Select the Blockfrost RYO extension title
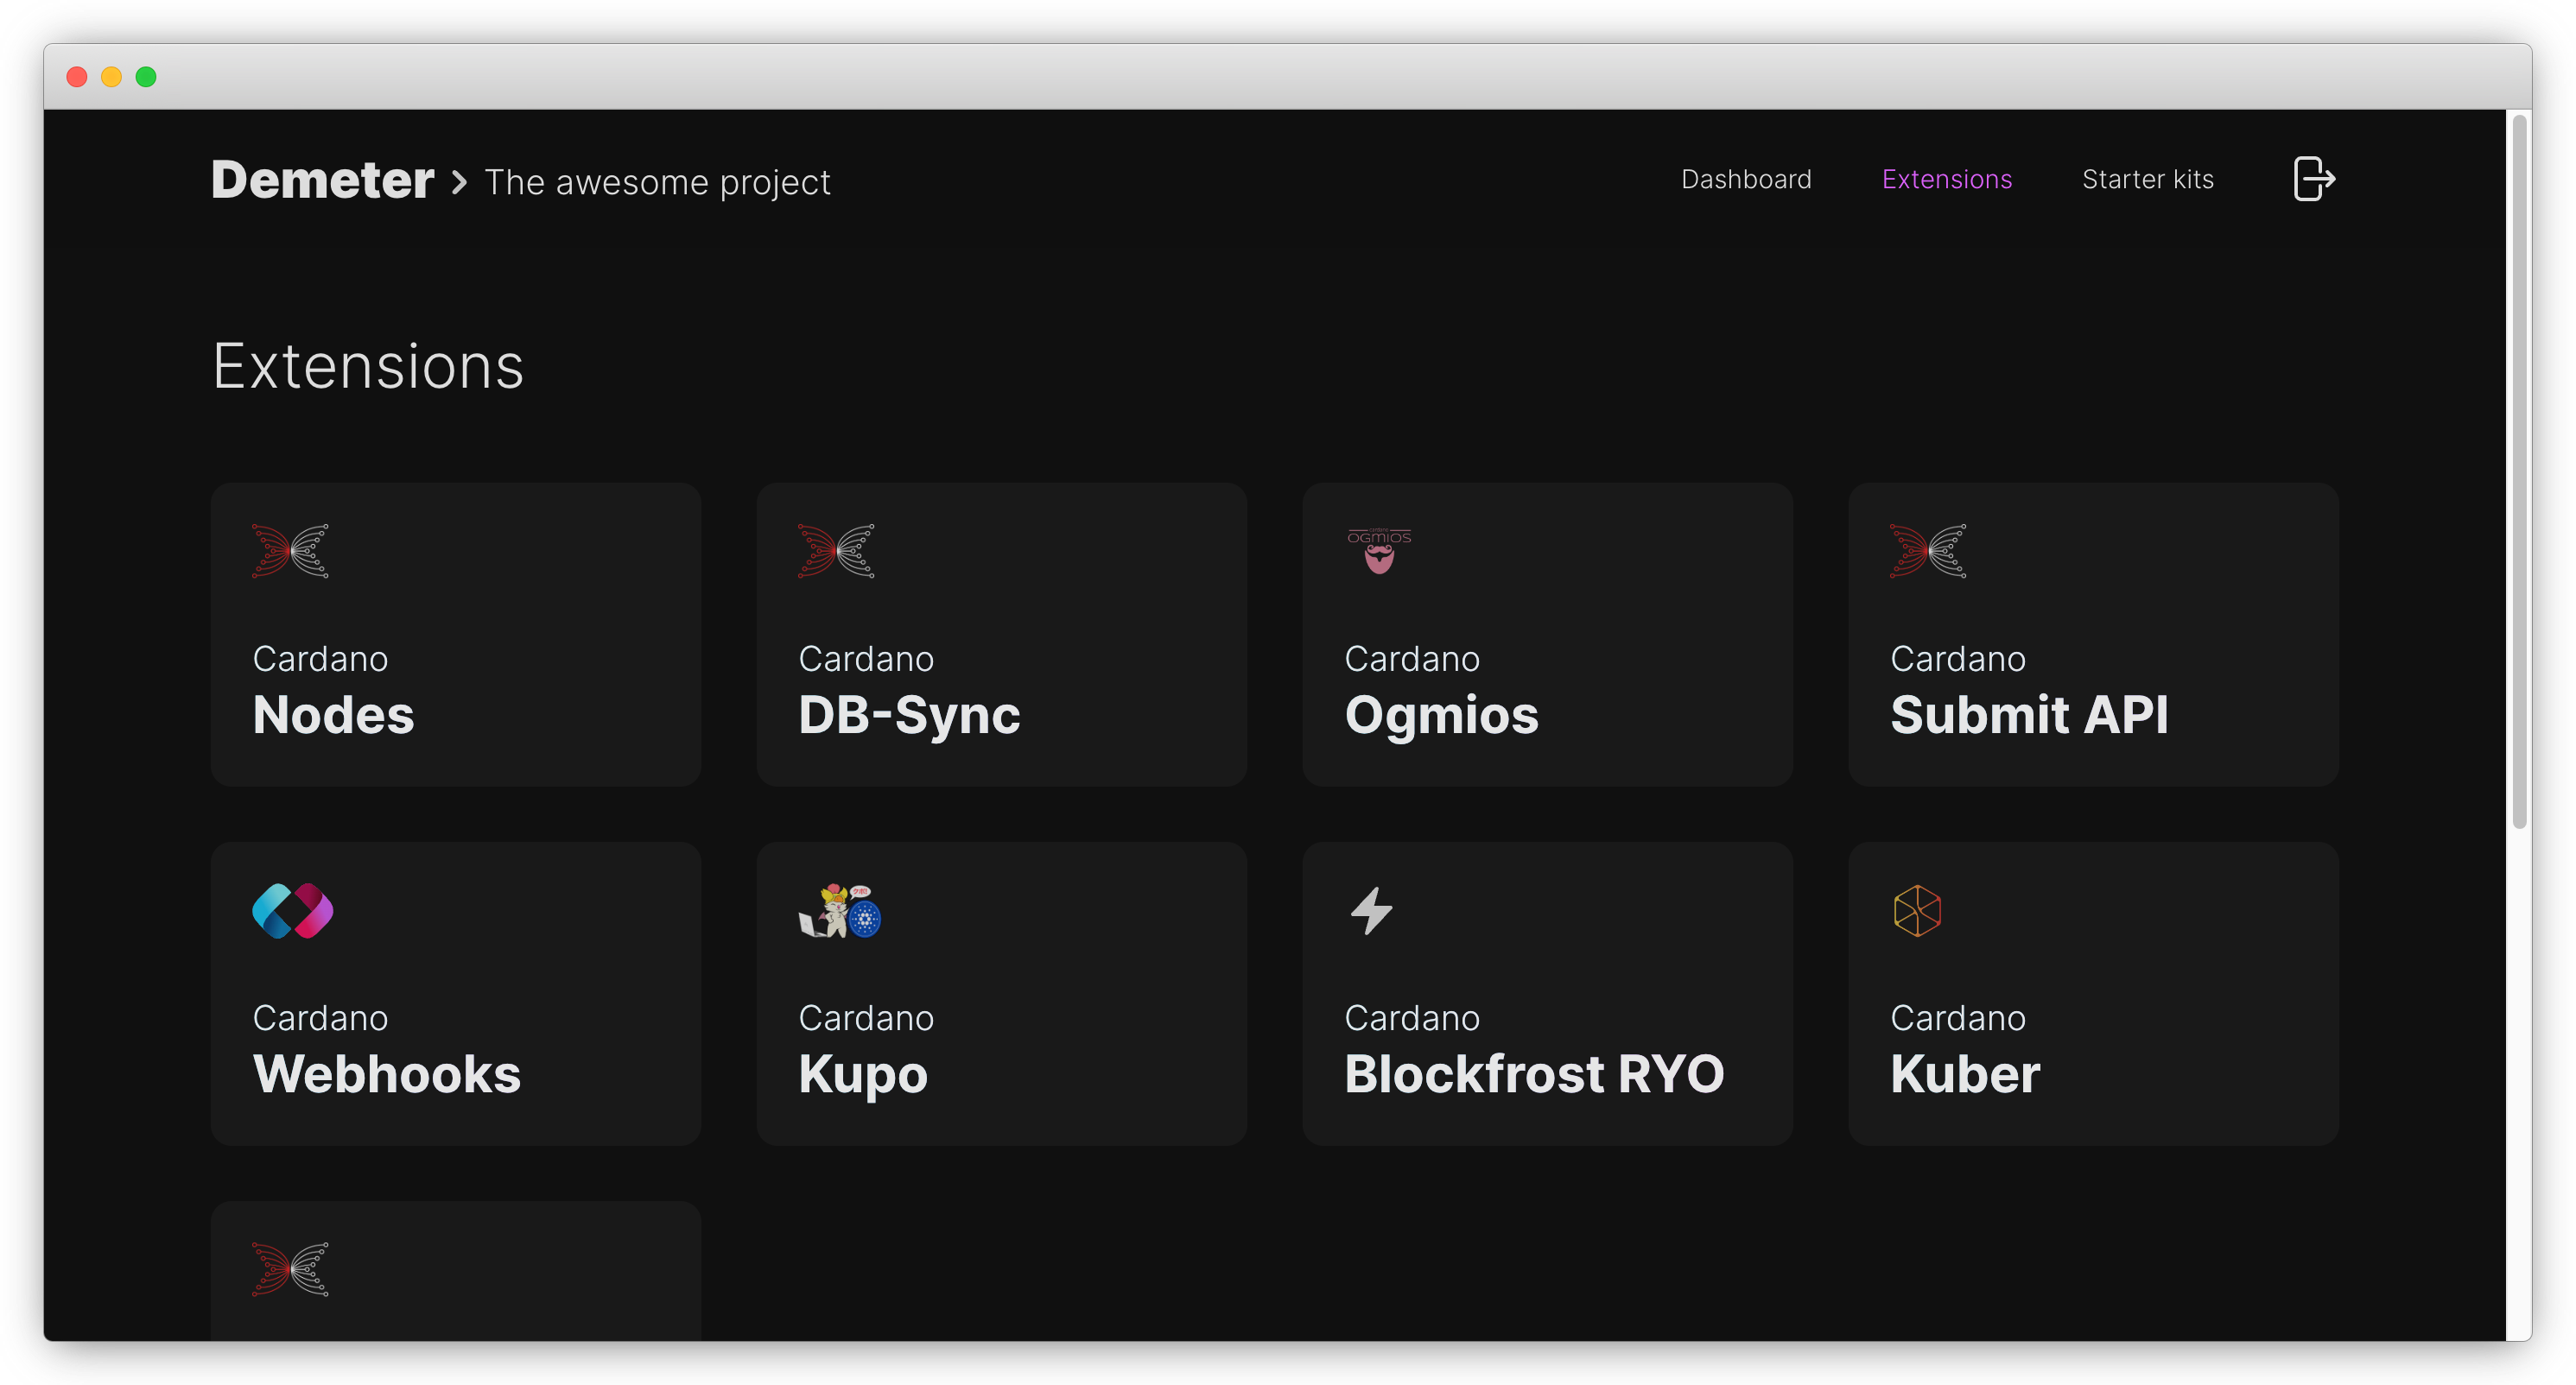Viewport: 2576px width, 1385px height. [x=1534, y=1073]
